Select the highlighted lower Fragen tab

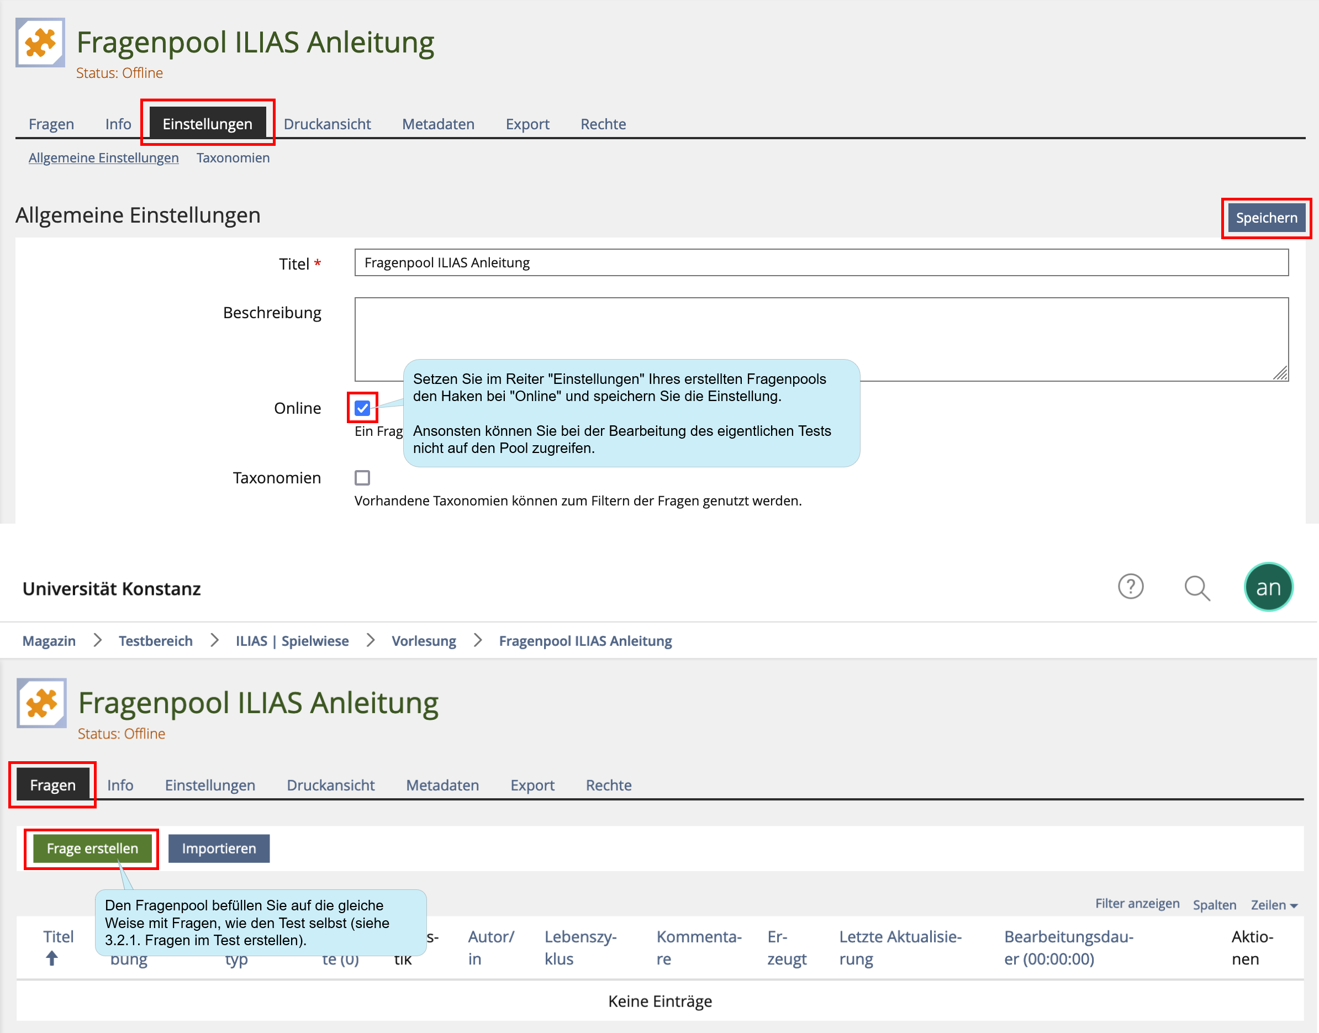[x=53, y=785]
